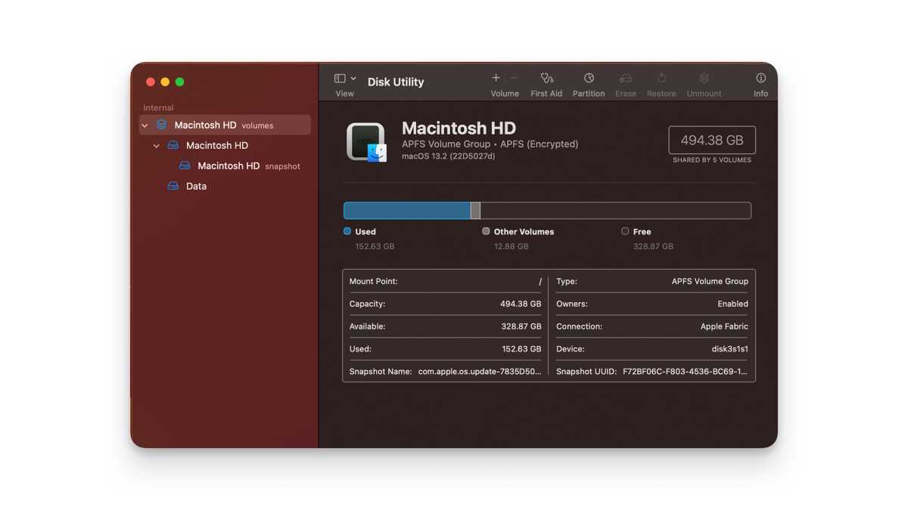Click the blue used portion of storage bar
Viewport: 908px width, 510px height.
click(407, 210)
